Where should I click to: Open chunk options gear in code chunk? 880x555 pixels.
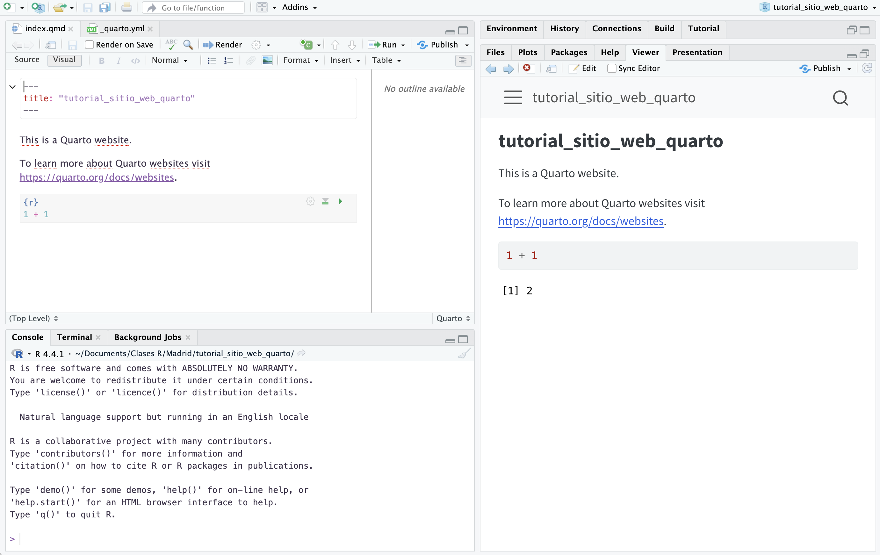310,201
